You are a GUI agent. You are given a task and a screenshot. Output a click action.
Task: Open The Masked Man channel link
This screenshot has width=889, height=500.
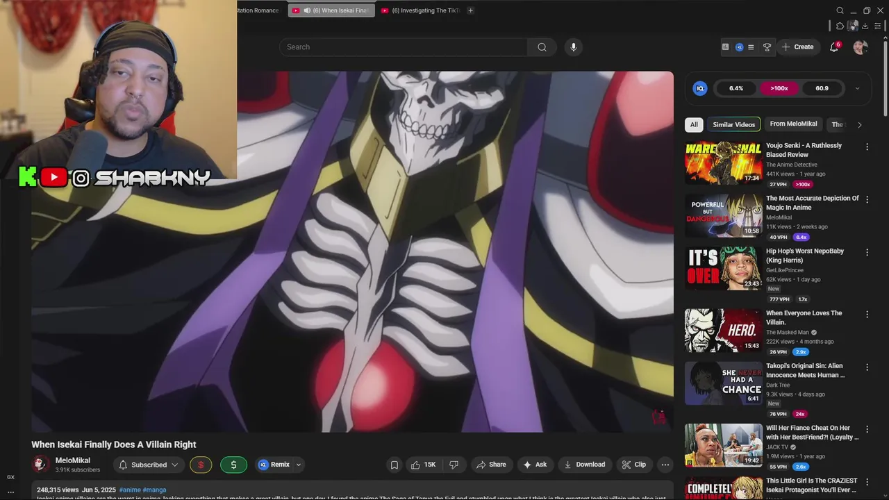[788, 333]
